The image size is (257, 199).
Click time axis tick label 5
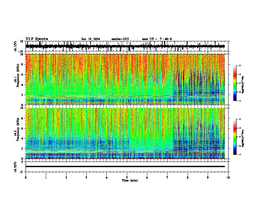coord(127,178)
